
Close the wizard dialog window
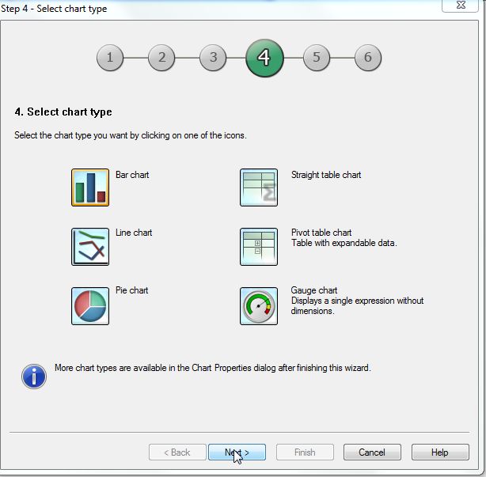pos(461,6)
